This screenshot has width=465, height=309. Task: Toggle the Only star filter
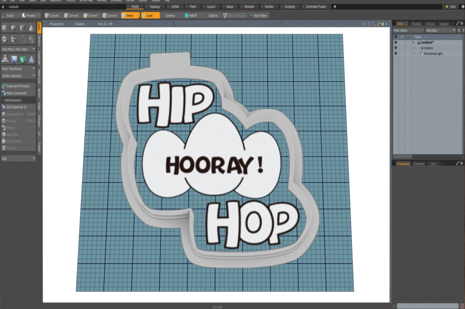(450, 6)
